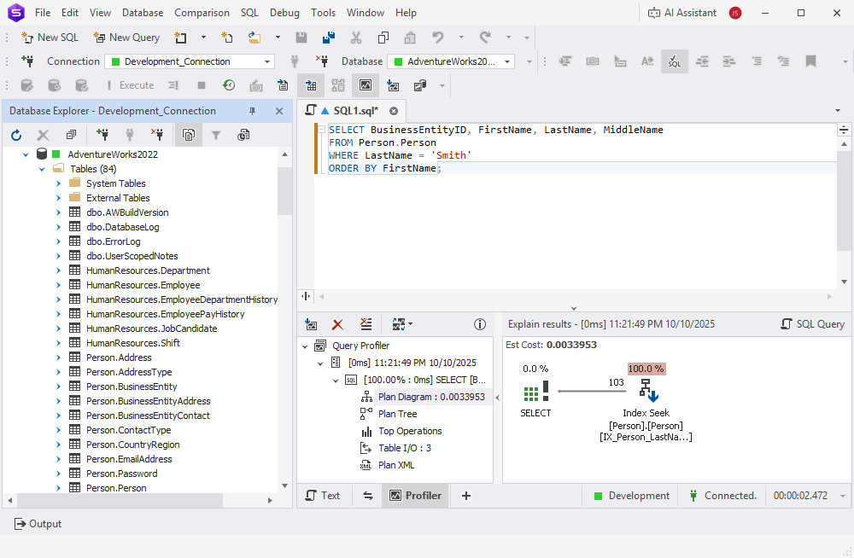Switch to the Text view tab
The image size is (854, 558).
pyautogui.click(x=323, y=496)
